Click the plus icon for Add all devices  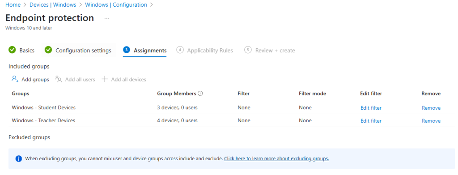(x=105, y=79)
